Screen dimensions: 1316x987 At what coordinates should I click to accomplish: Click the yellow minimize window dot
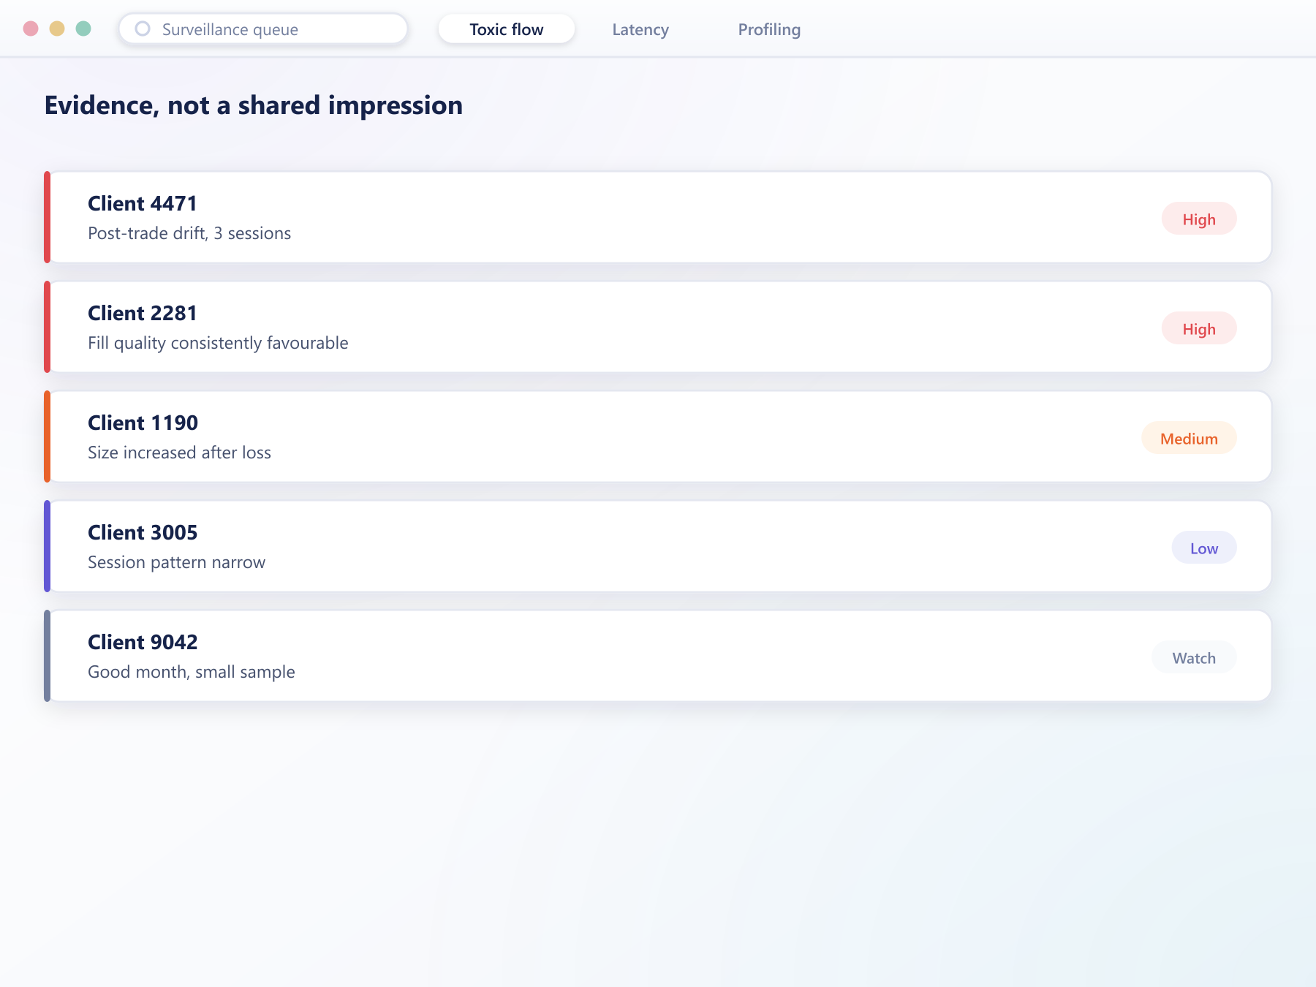pos(57,29)
